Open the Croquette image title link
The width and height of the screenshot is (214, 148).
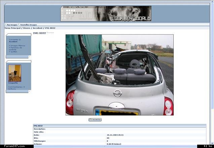pos(13,83)
